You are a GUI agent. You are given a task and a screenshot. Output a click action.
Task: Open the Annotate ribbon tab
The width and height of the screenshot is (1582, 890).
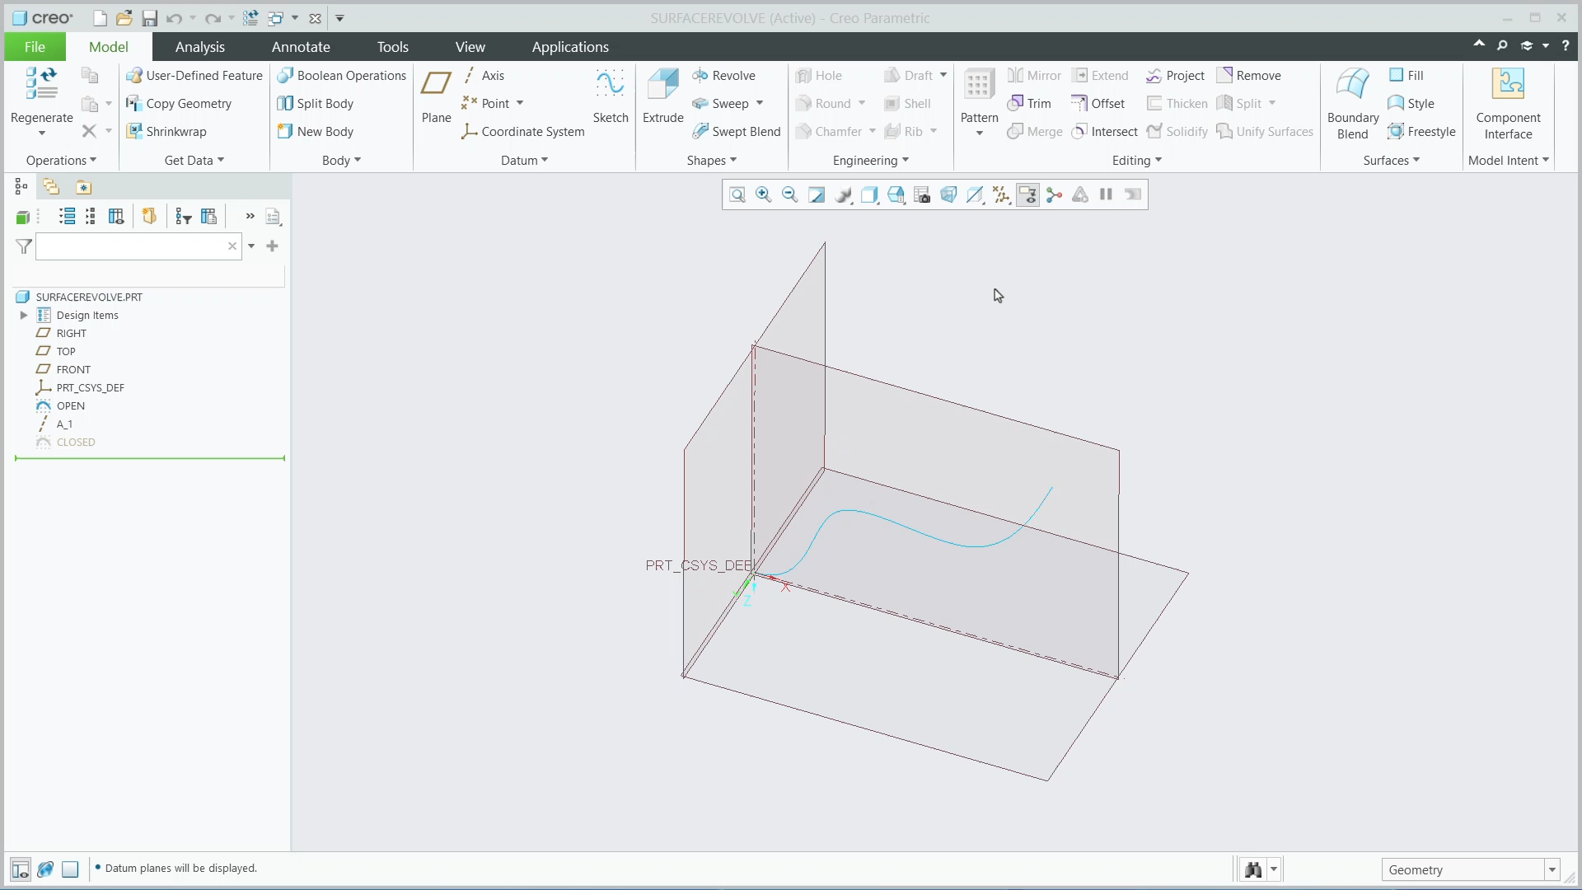tap(301, 46)
